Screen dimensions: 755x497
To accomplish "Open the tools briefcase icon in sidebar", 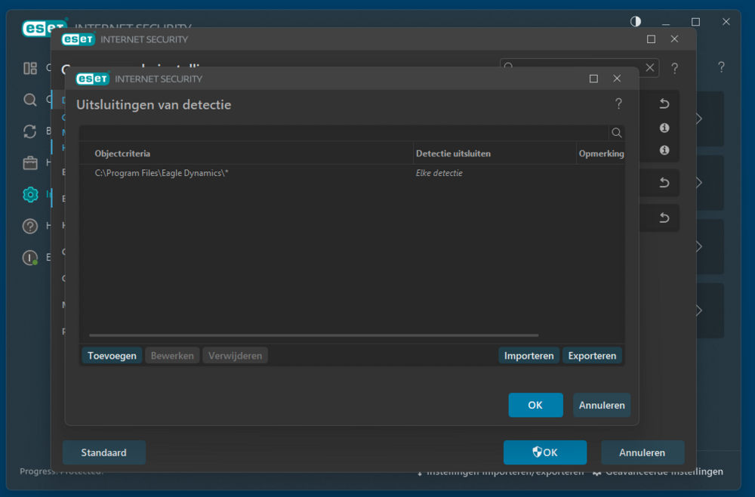I will click(30, 163).
